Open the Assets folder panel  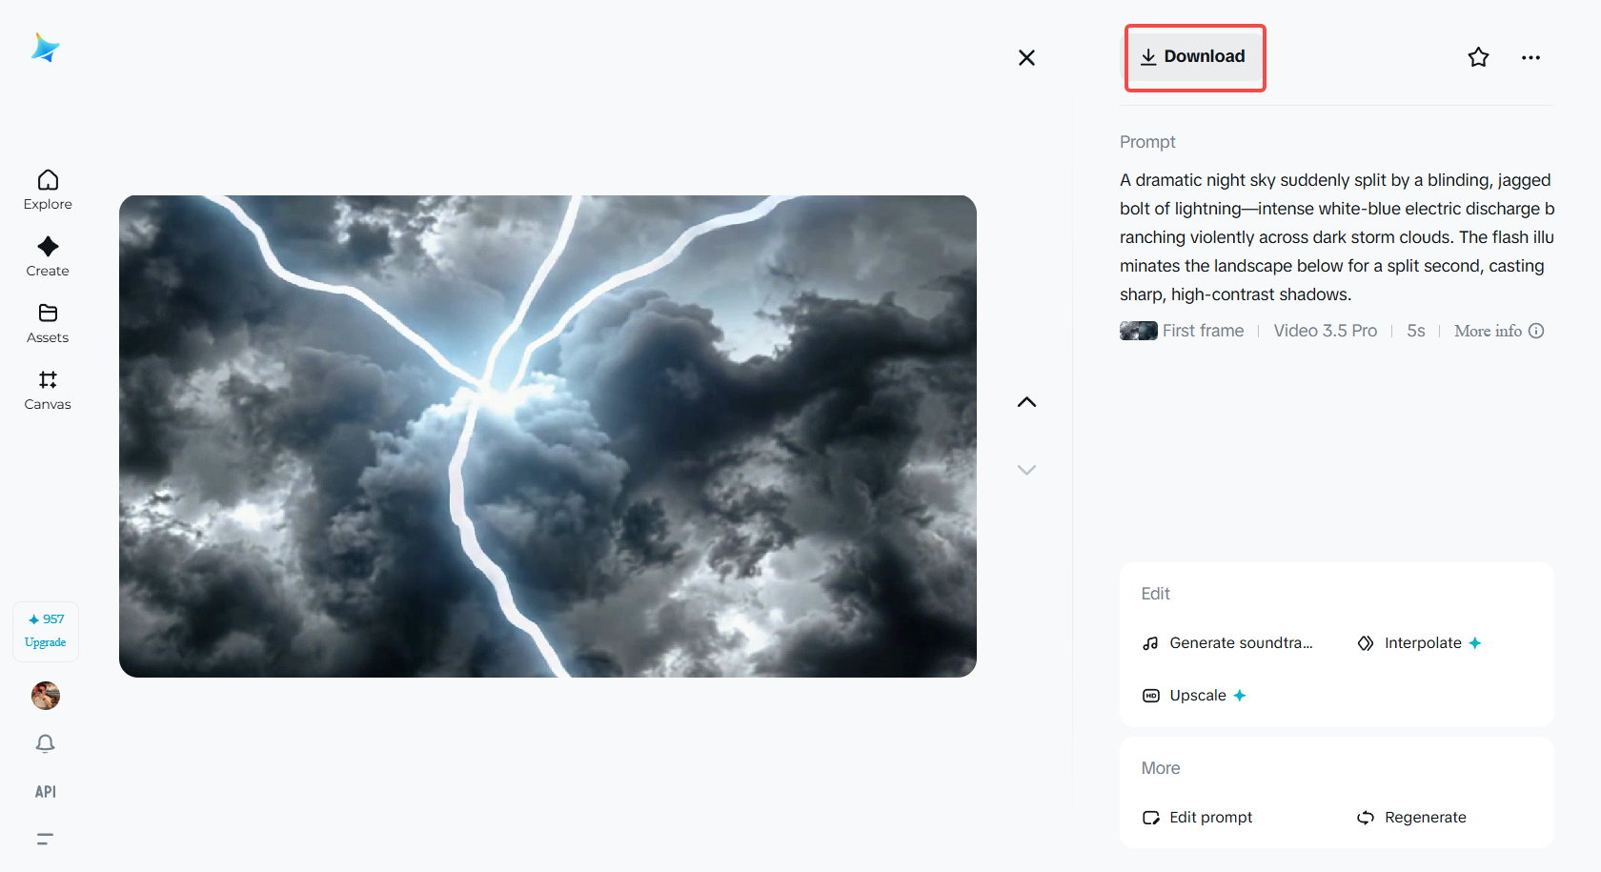[47, 323]
